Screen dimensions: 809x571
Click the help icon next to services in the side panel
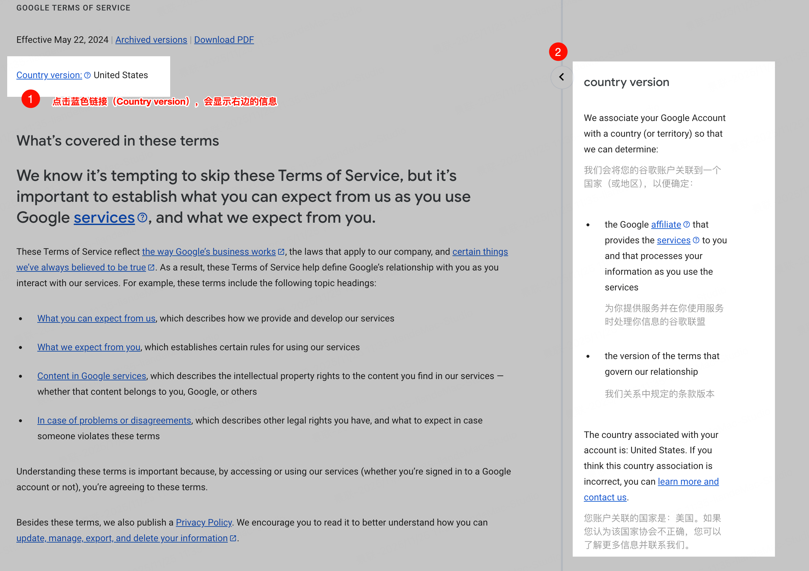696,240
